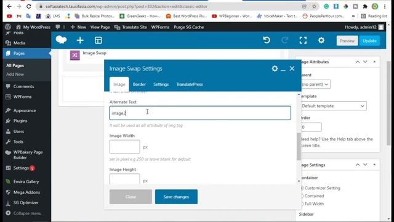This screenshot has width=394, height=222.
Task: Click the Update button
Action: click(369, 41)
